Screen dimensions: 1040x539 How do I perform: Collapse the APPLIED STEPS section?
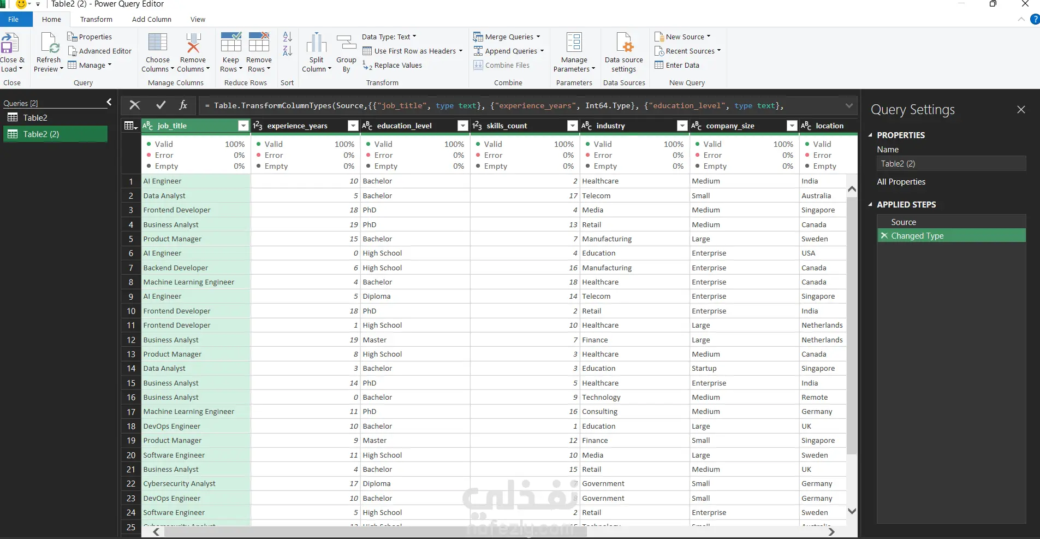(871, 204)
